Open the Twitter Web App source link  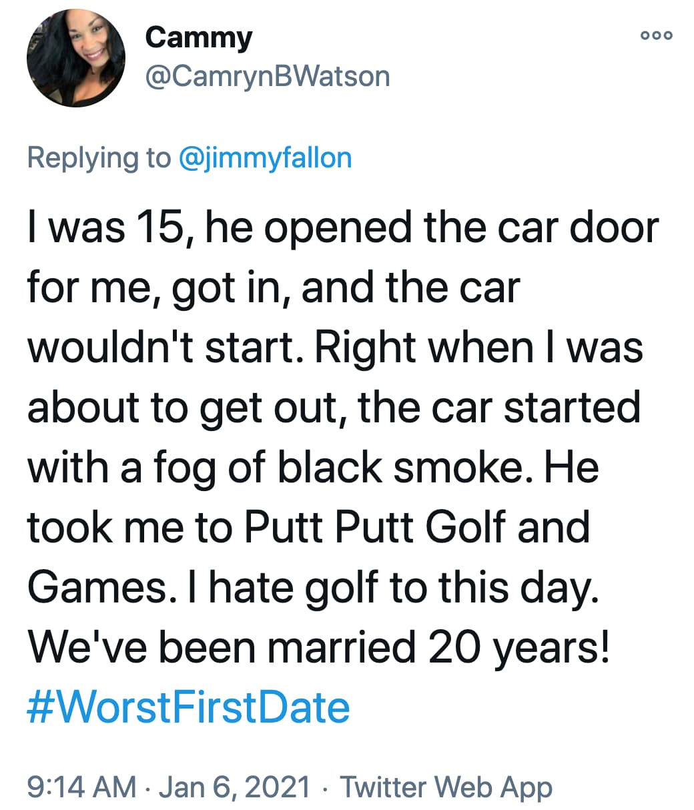click(x=446, y=787)
